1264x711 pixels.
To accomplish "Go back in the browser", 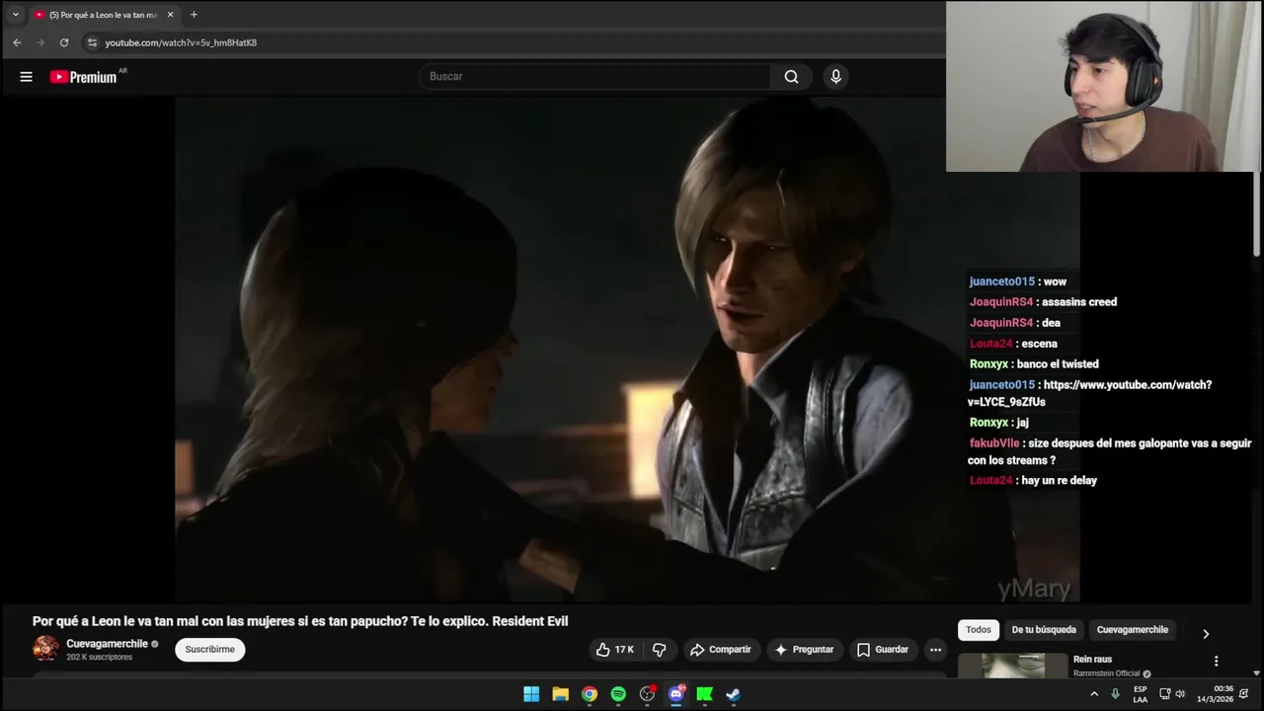I will point(17,42).
